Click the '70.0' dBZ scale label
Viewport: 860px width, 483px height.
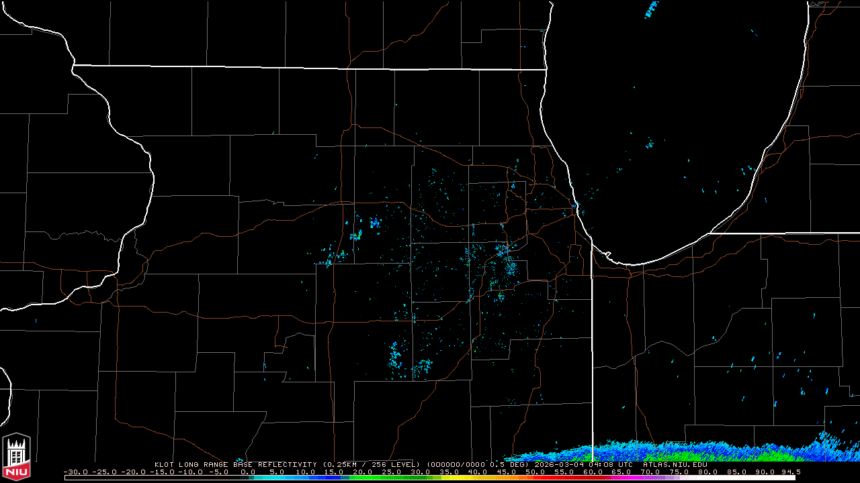[650, 472]
